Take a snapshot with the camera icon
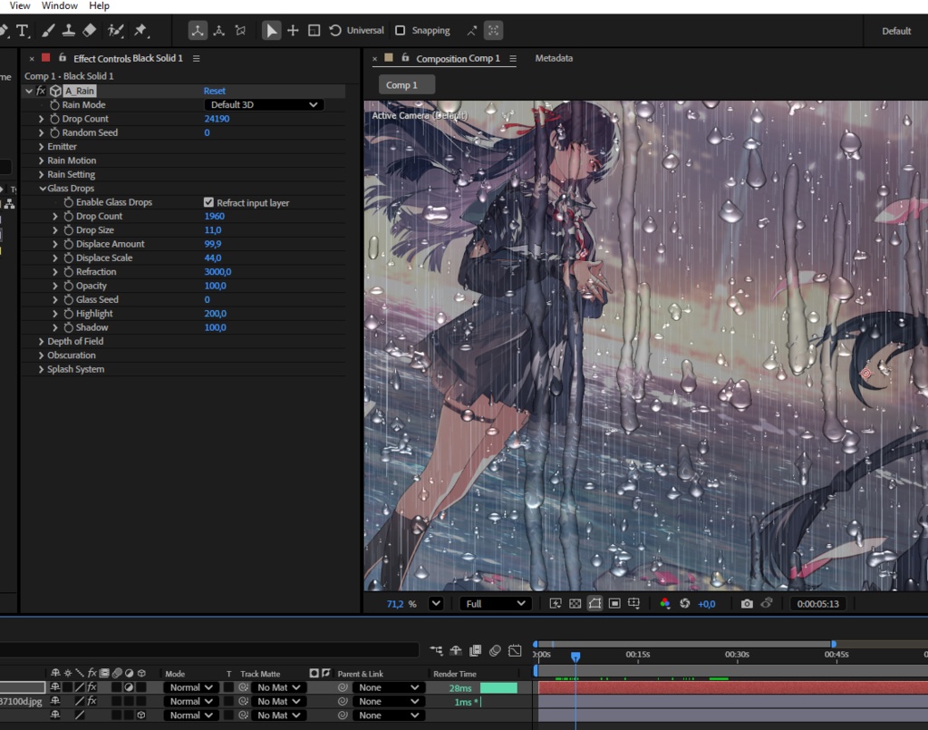Viewport: 928px width, 730px height. point(747,604)
